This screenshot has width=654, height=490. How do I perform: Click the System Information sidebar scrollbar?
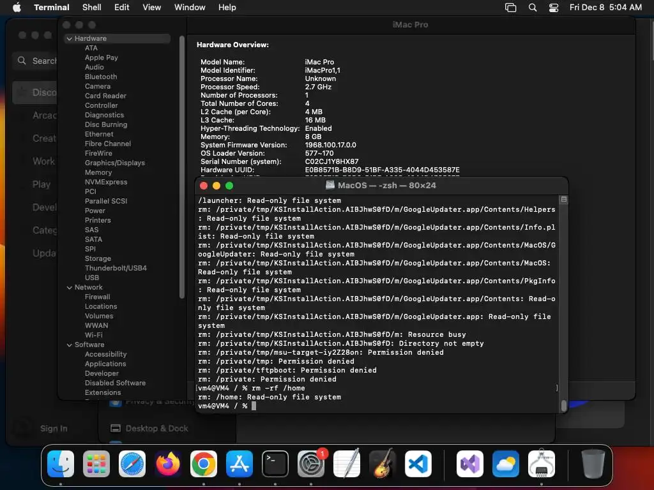(x=182, y=168)
